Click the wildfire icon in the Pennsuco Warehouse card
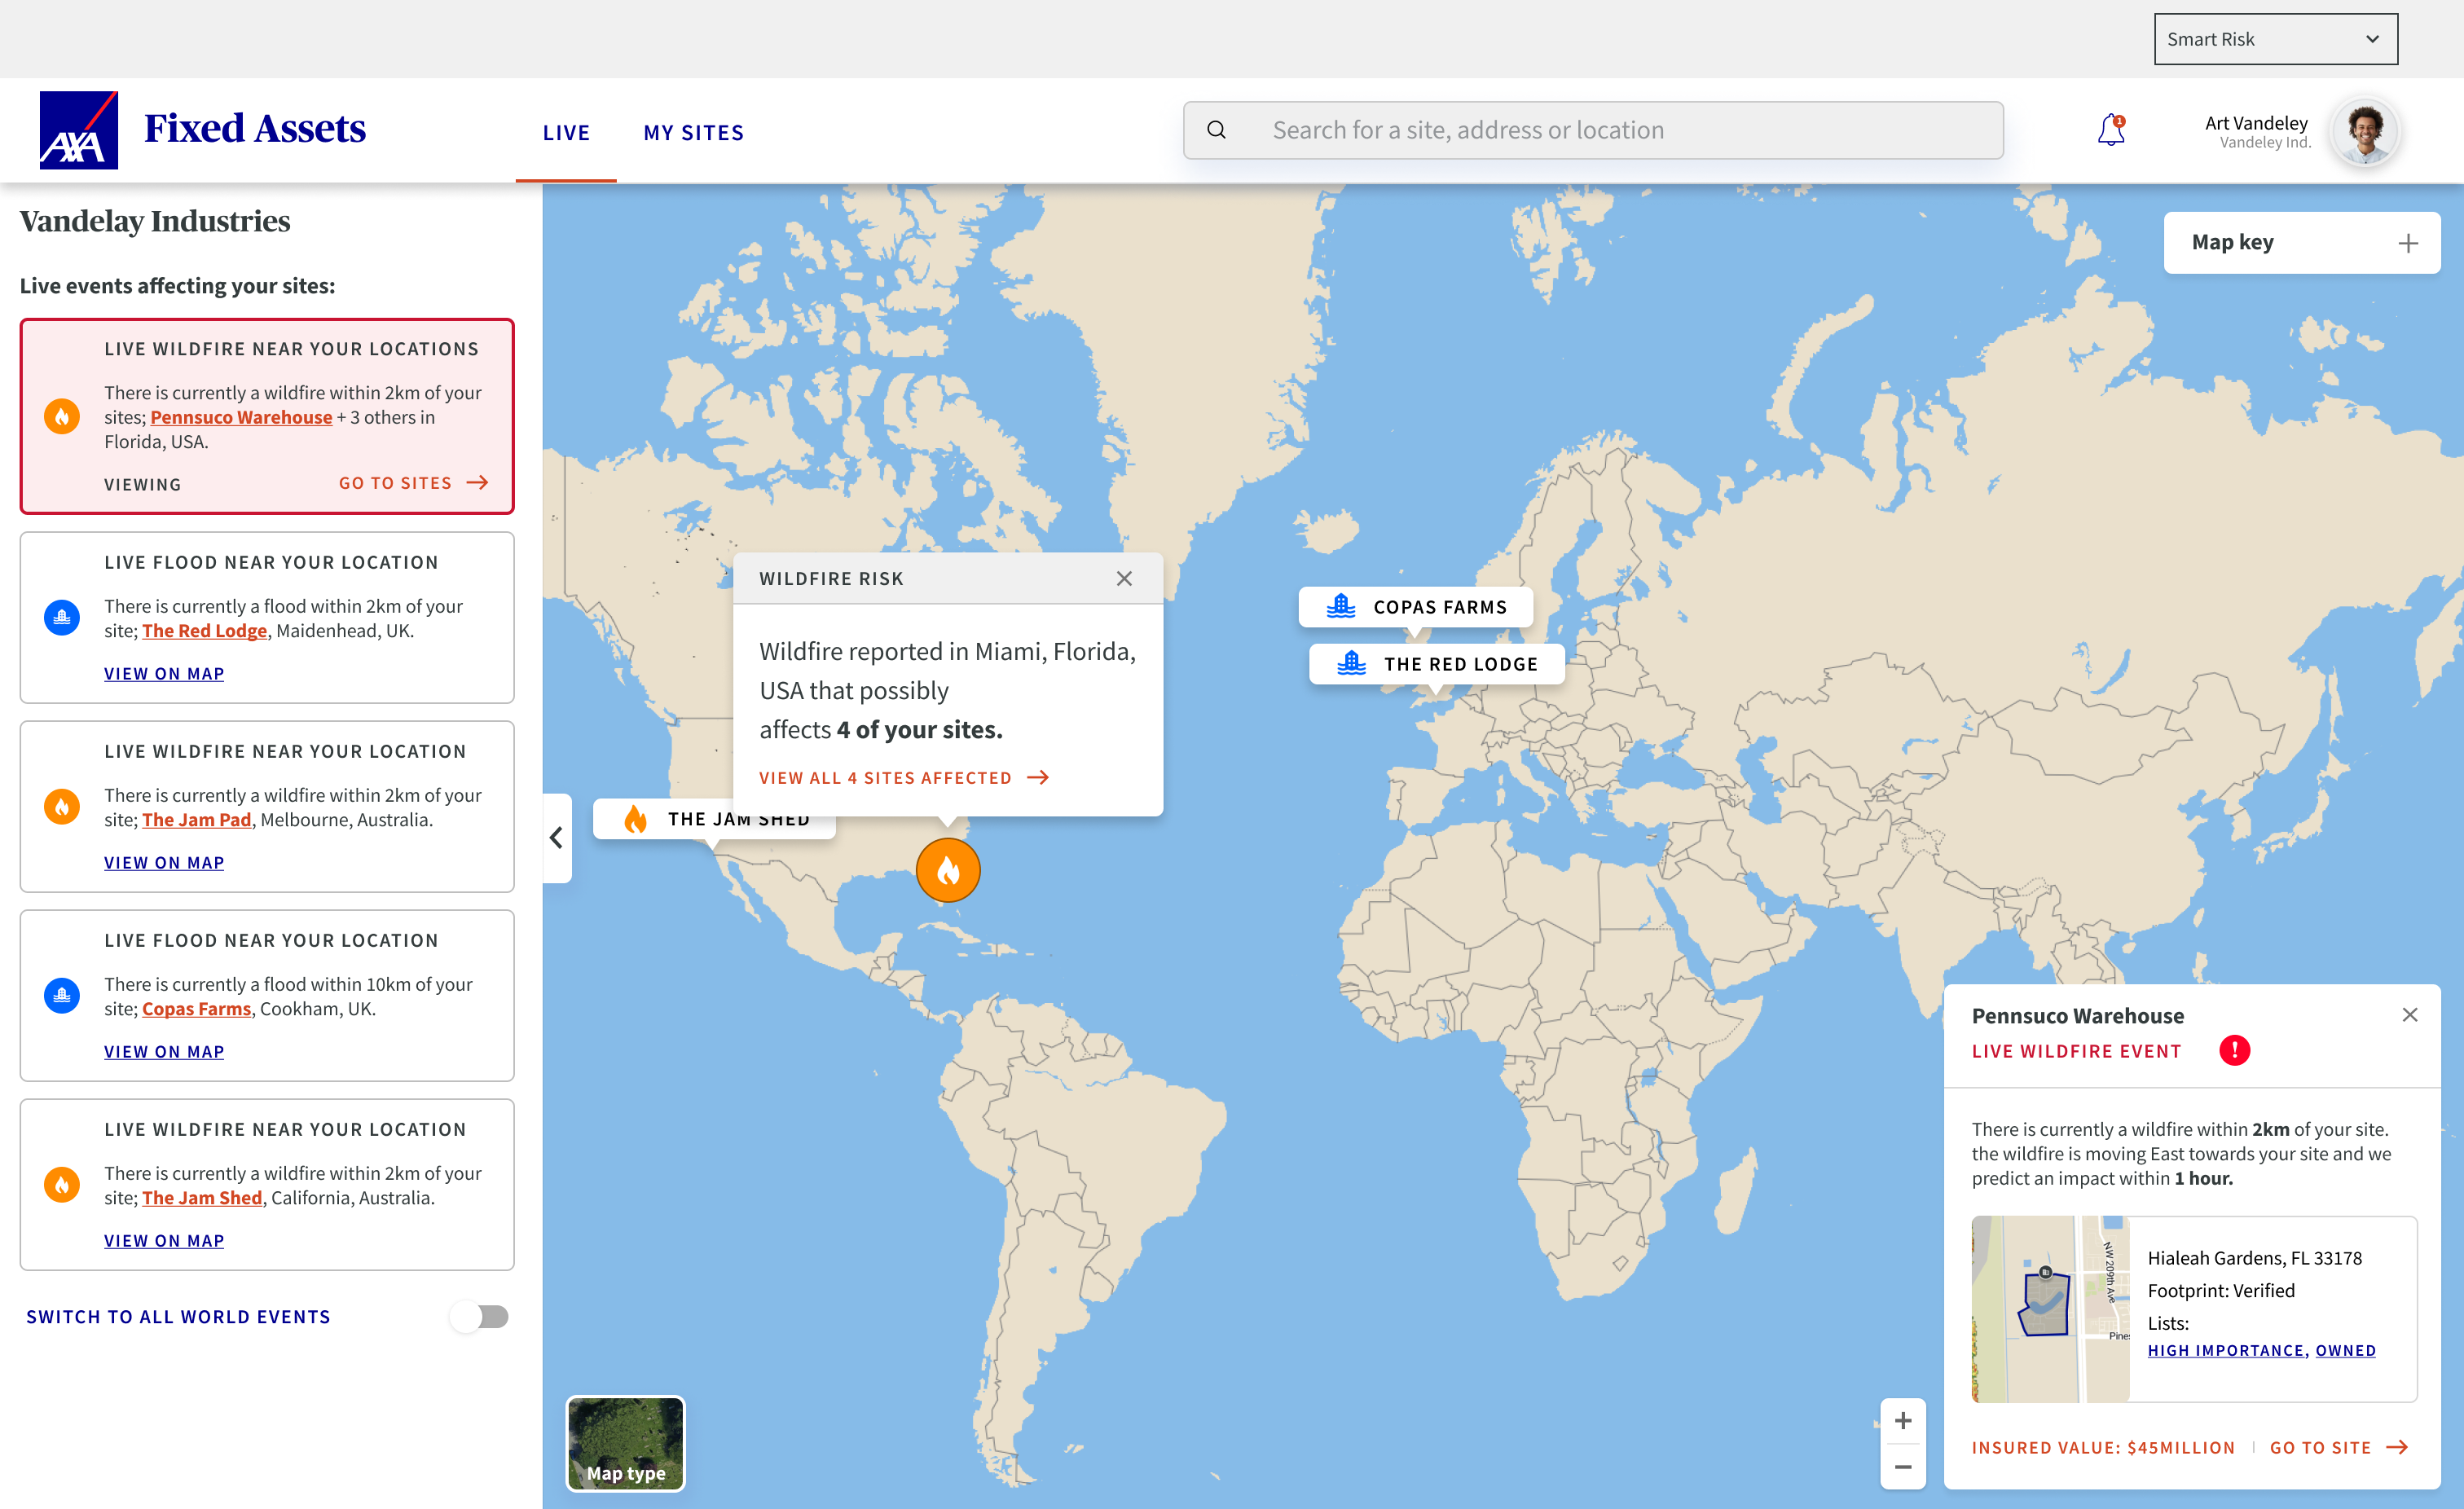This screenshot has height=1509, width=2464. [x=62, y=416]
